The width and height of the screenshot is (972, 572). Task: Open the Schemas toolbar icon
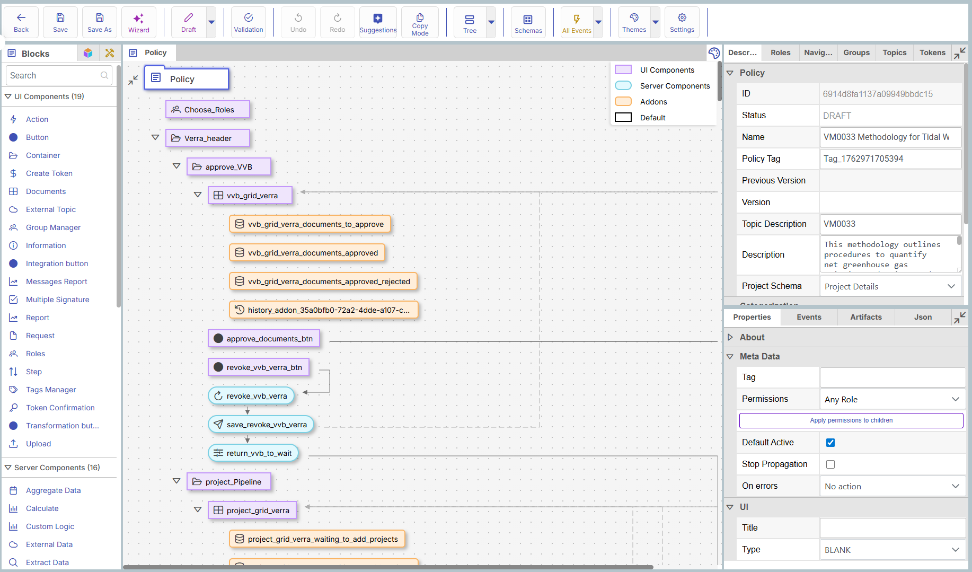tap(528, 22)
